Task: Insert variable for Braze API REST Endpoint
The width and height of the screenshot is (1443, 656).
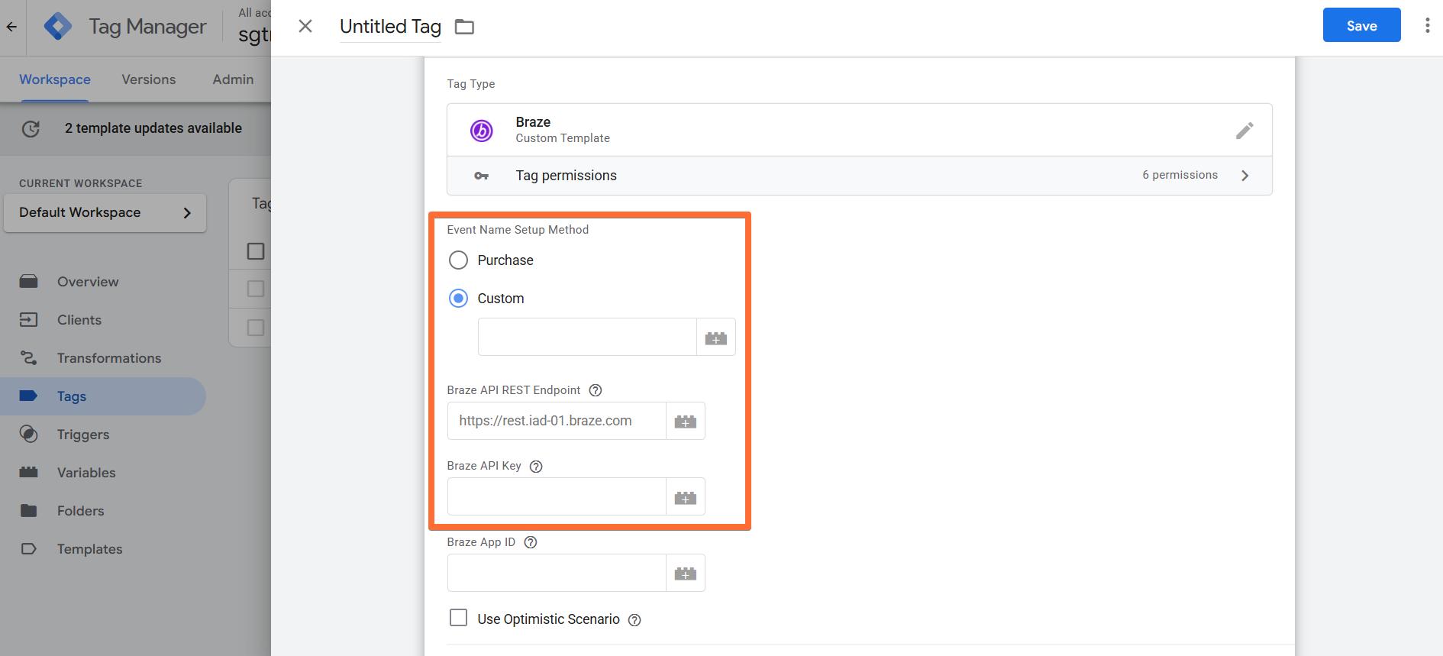Action: coord(686,421)
